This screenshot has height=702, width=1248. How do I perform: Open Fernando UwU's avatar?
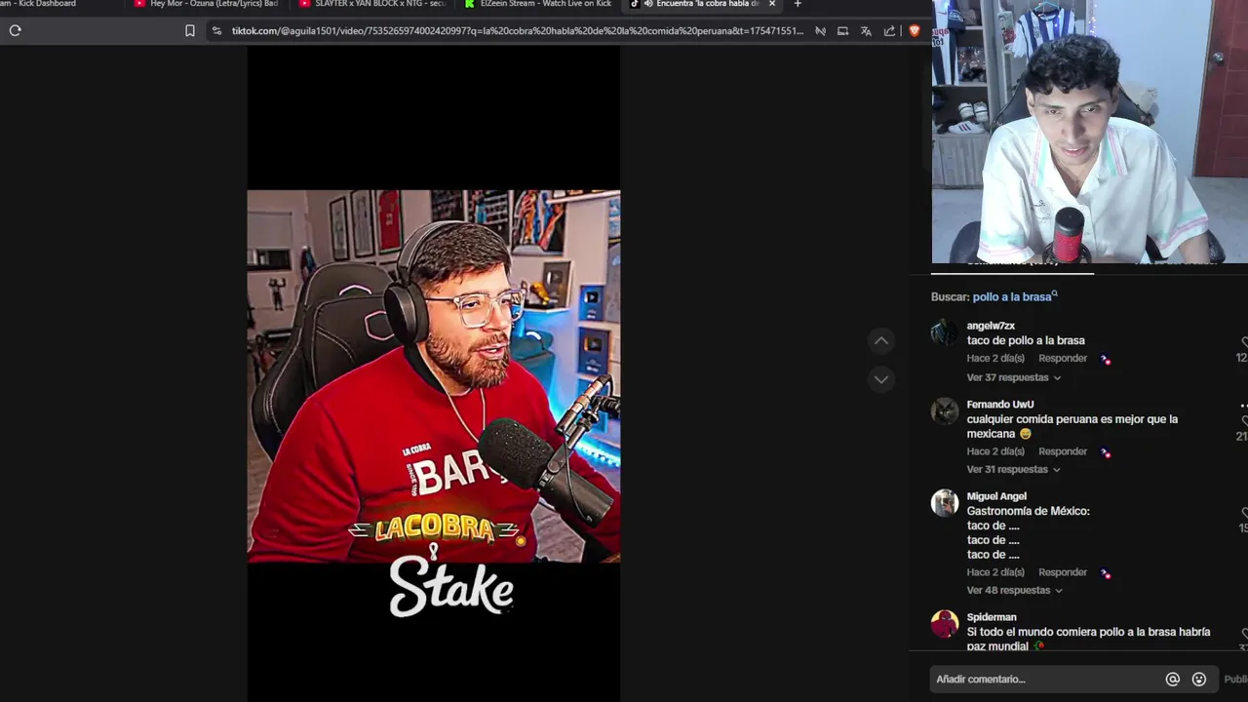(x=945, y=411)
